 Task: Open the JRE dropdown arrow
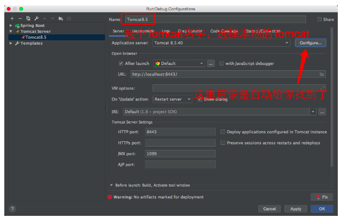pos(313,112)
